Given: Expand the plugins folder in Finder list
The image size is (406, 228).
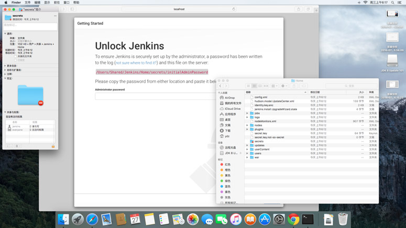Looking at the screenshot, I should pyautogui.click(x=248, y=129).
